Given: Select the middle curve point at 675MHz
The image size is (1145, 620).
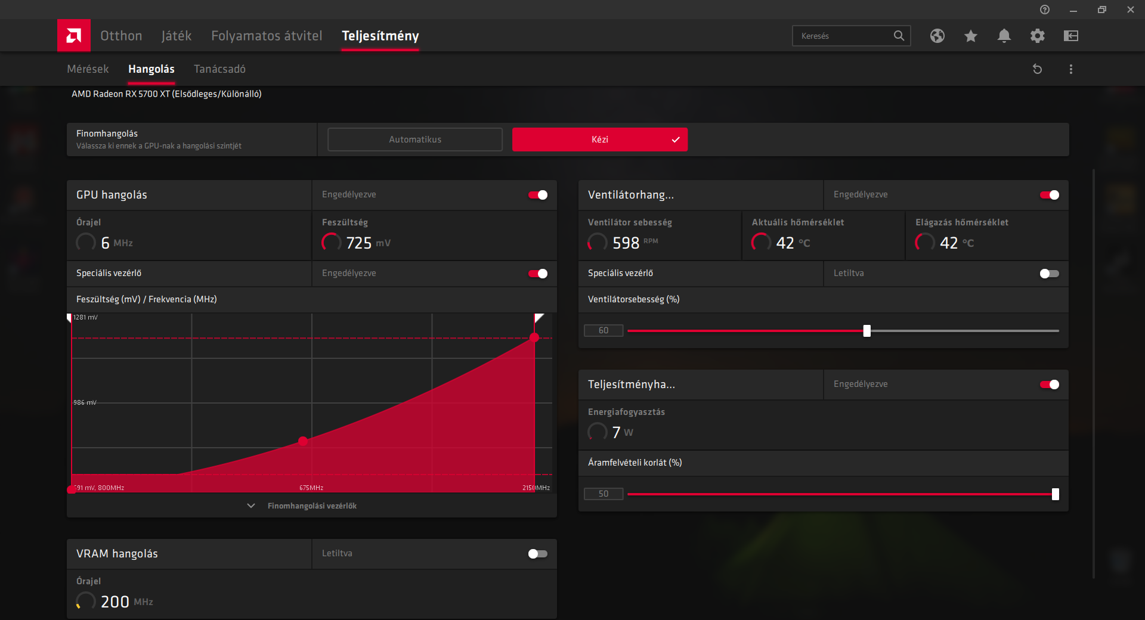Looking at the screenshot, I should pos(303,441).
